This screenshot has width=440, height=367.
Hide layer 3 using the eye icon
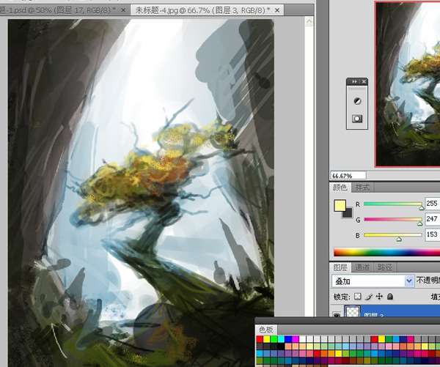click(337, 316)
